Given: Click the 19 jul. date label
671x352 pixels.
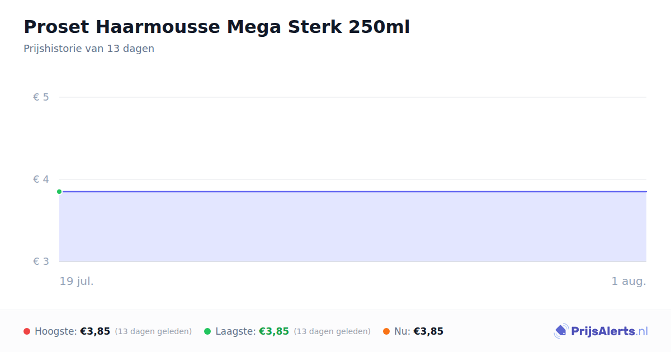Looking at the screenshot, I should point(77,281).
